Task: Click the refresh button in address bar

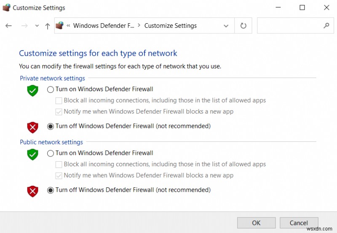Action: coord(243,26)
